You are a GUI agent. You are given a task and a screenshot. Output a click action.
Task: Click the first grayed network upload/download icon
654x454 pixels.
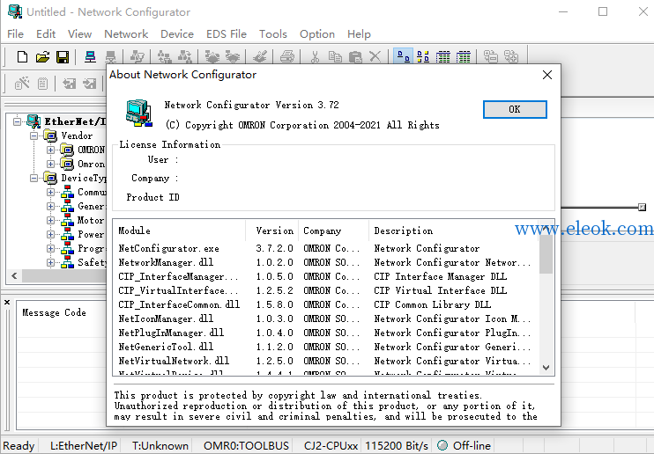164,56
